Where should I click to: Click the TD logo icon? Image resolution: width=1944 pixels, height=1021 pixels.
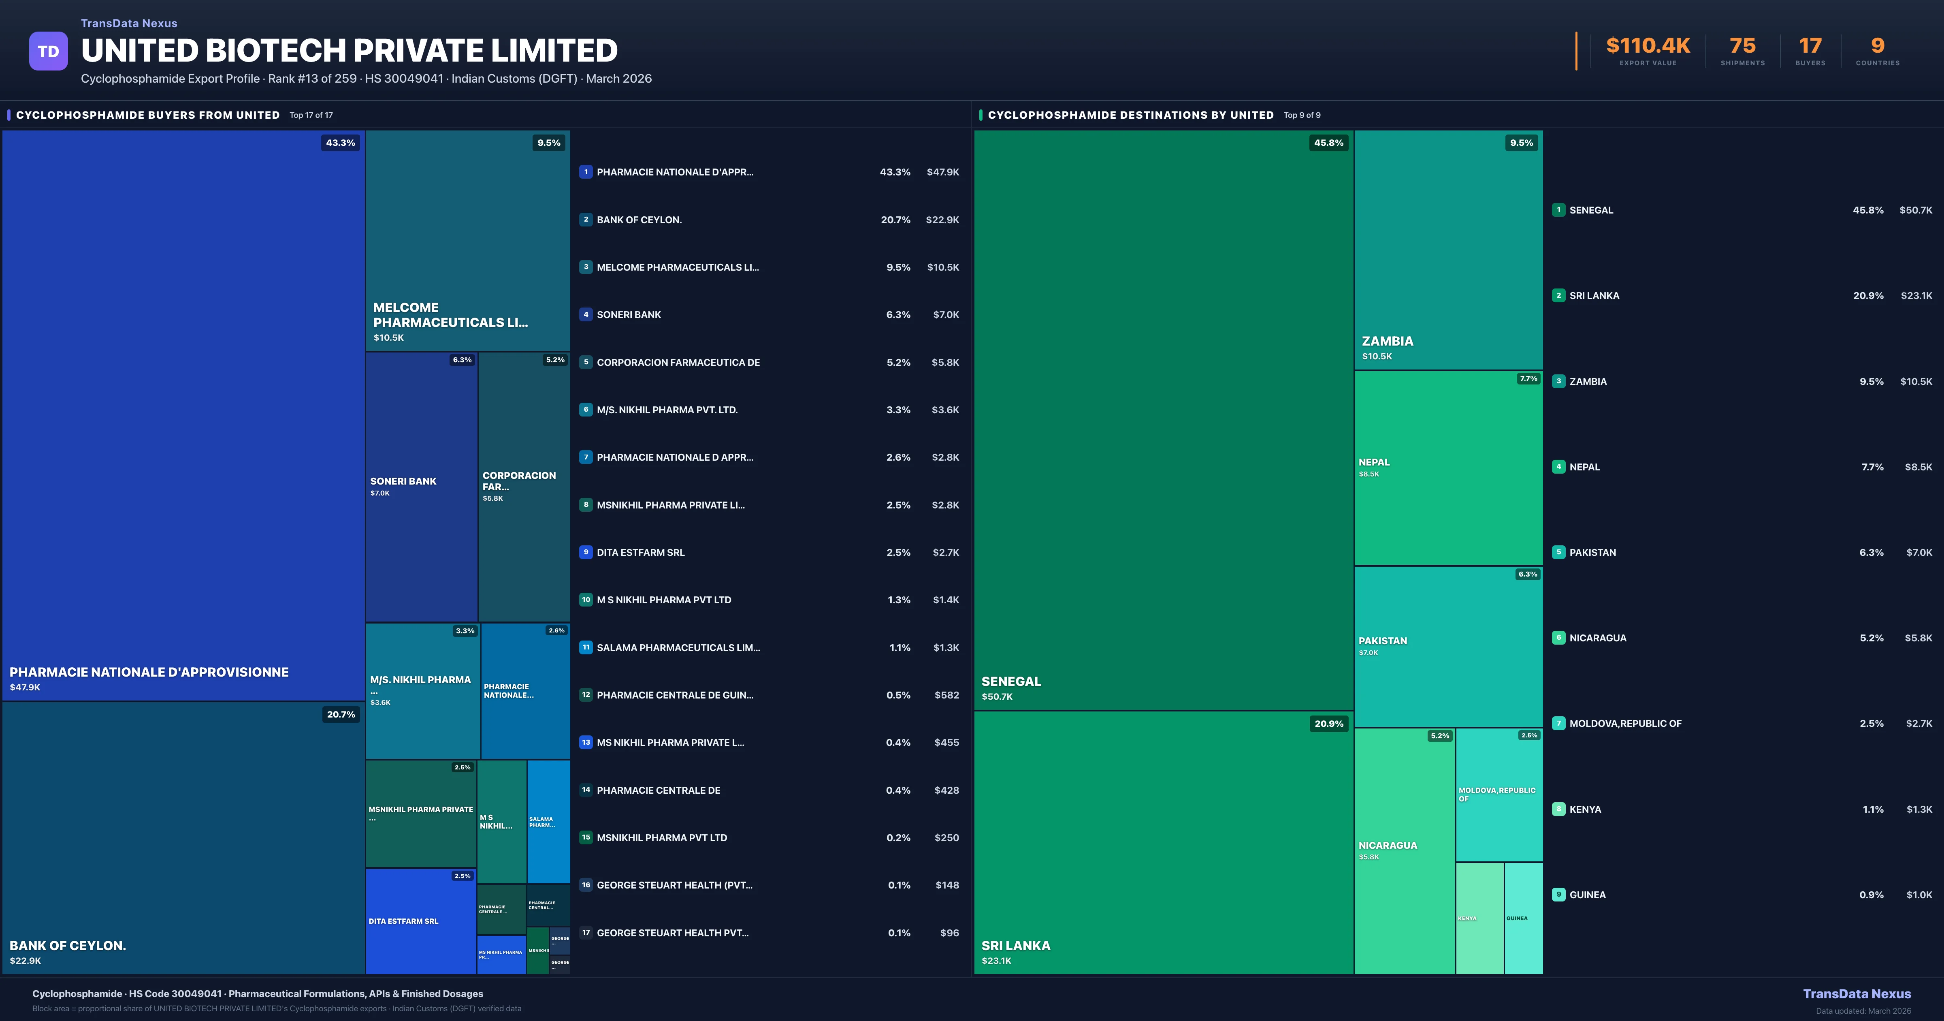pos(48,50)
